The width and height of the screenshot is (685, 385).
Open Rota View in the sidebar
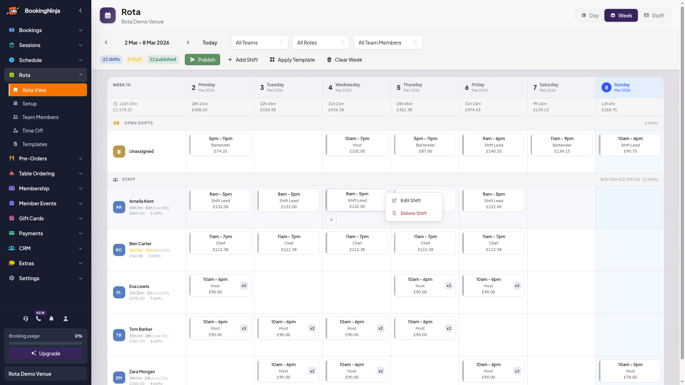48,90
